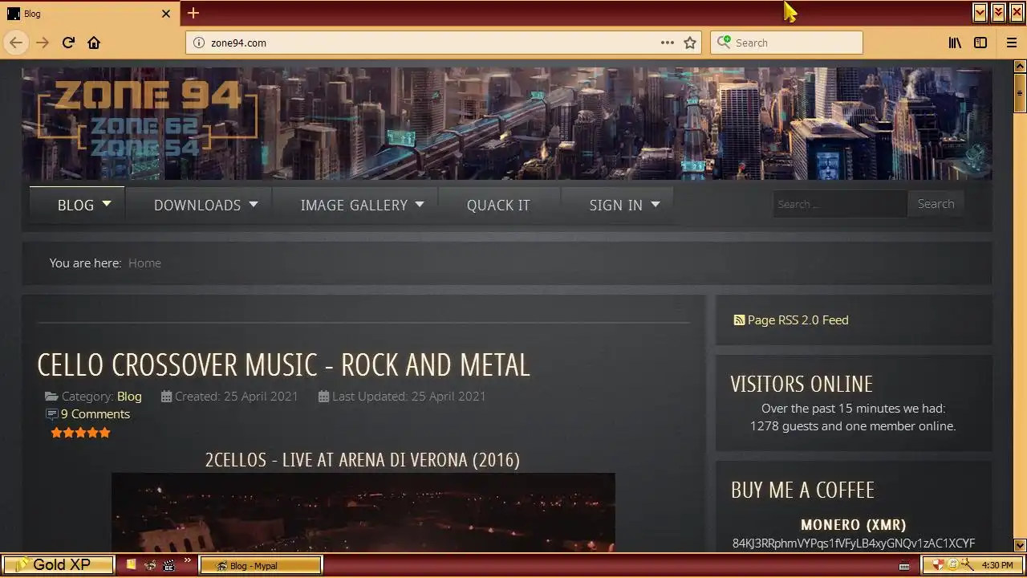
Task: Click the comments speech bubble icon
Action: point(52,415)
